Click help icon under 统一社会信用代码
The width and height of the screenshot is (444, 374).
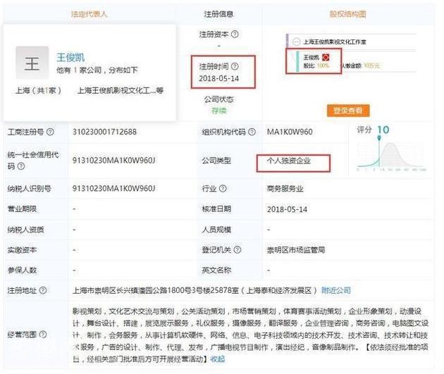(21, 166)
